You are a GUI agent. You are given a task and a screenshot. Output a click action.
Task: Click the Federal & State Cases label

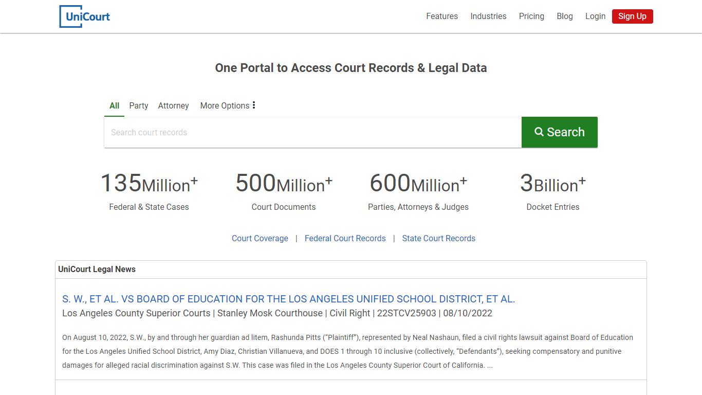point(149,207)
